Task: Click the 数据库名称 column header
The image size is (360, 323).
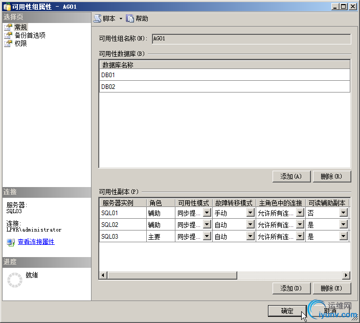Action: (x=224, y=65)
